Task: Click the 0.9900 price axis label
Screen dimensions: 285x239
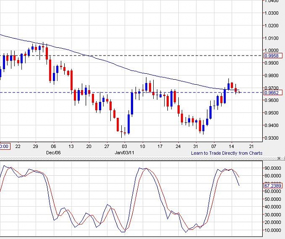Action: click(272, 63)
